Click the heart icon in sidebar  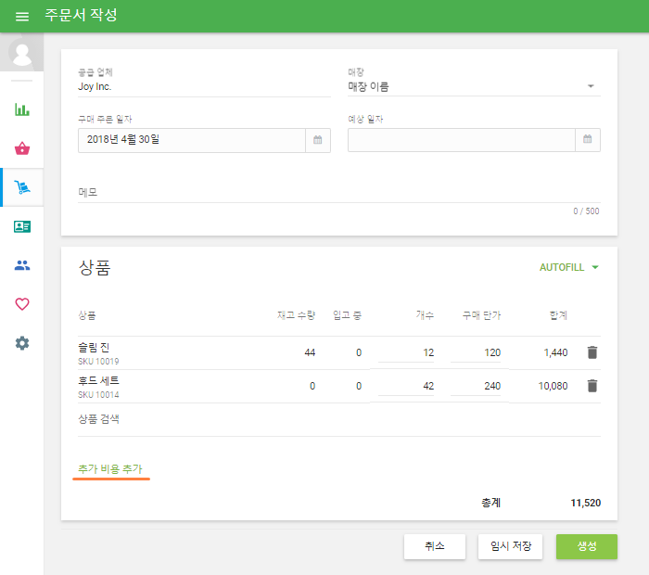pyautogui.click(x=22, y=304)
